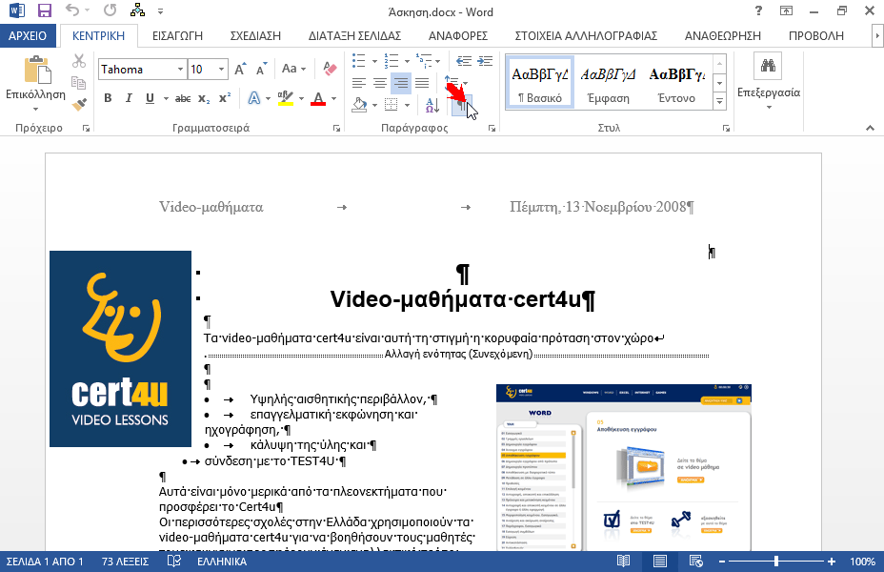
Task: Click the zoom slider handle
Action: (776, 562)
